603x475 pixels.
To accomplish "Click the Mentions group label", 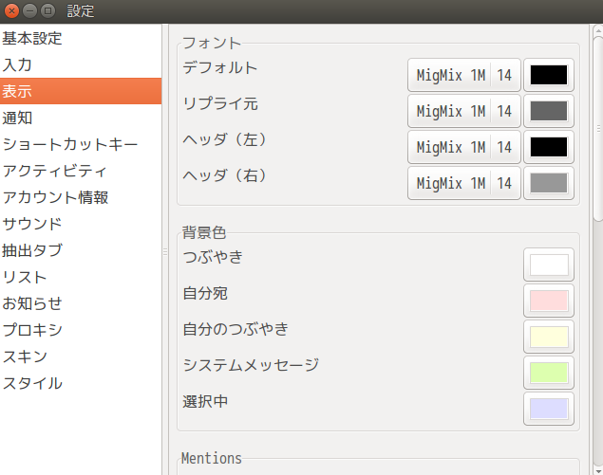I will tap(212, 459).
